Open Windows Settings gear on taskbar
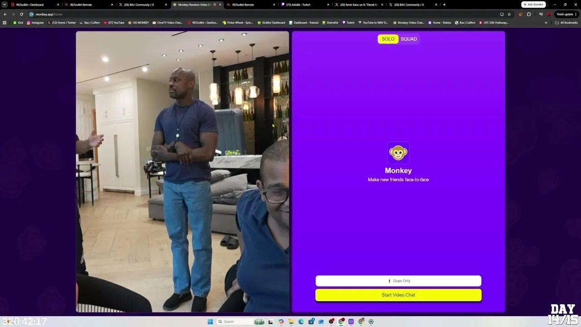The image size is (581, 327). (371, 322)
